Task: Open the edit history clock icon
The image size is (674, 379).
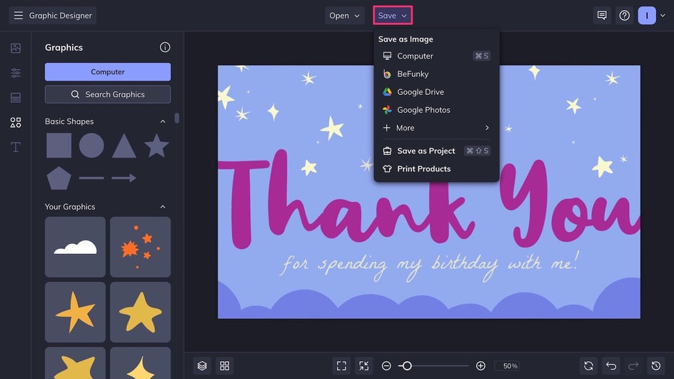Action: [x=655, y=365]
